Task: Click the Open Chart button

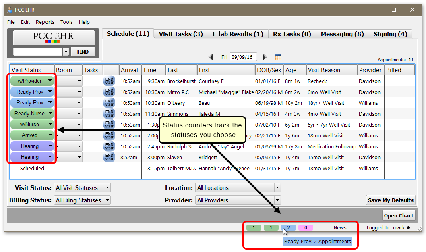Action: pyautogui.click(x=399, y=216)
